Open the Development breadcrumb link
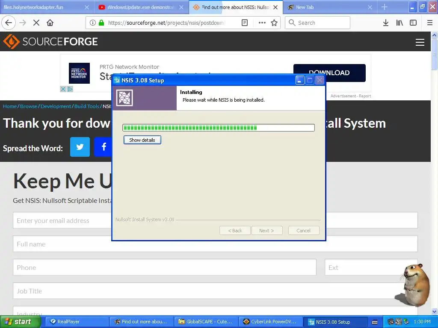Viewport: 438px width, 328px height. pos(56,106)
